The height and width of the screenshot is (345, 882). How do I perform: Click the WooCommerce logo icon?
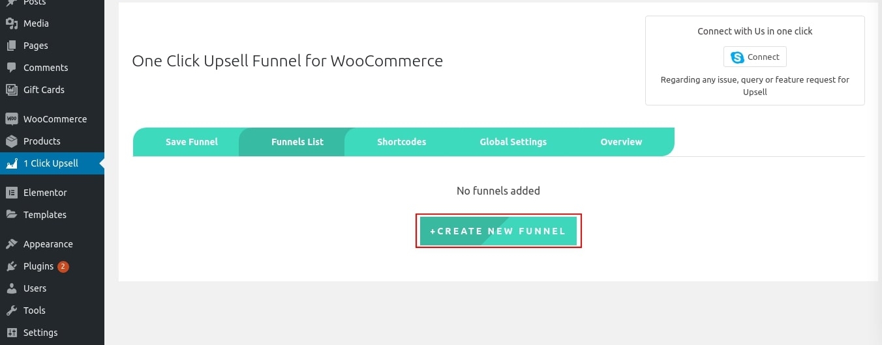(x=11, y=119)
